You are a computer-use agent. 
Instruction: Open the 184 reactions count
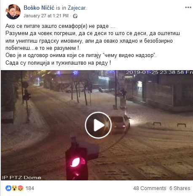(x=29, y=188)
